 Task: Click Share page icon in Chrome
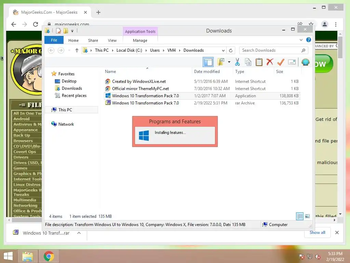pyautogui.click(x=300, y=24)
